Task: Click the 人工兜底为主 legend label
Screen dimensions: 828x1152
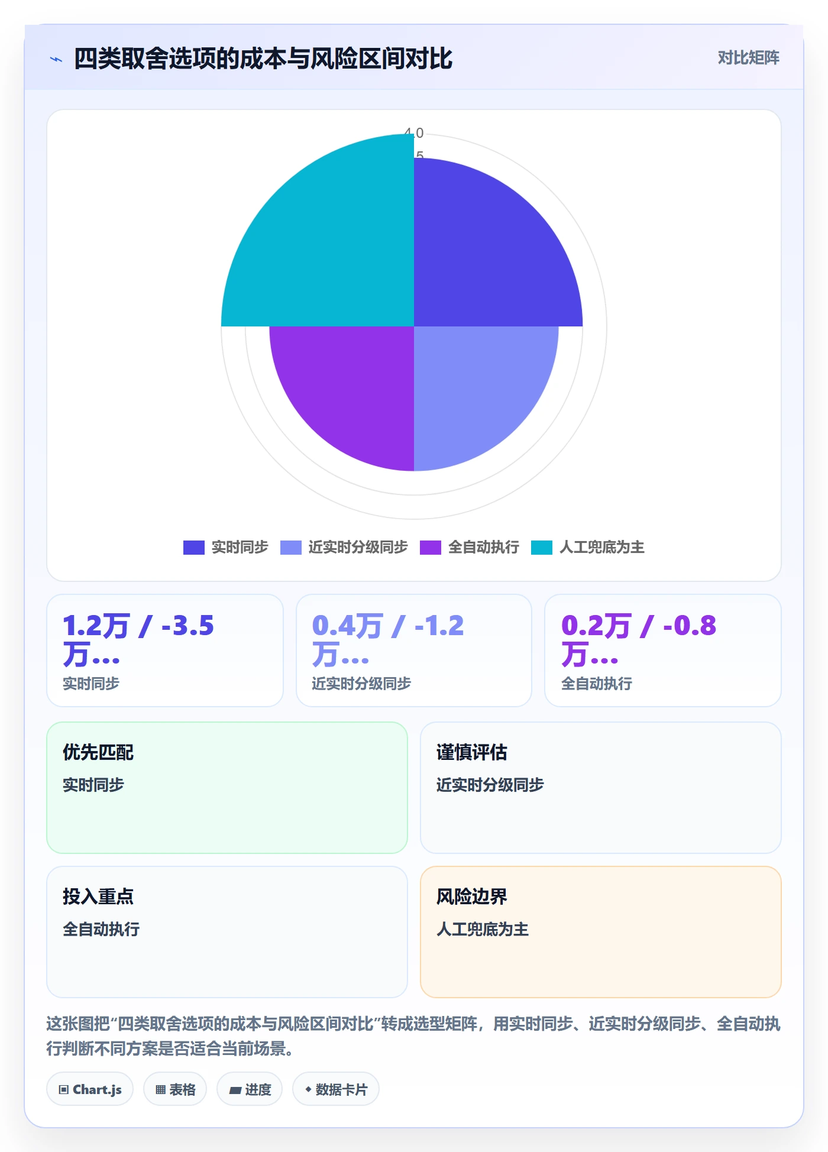Action: [602, 548]
